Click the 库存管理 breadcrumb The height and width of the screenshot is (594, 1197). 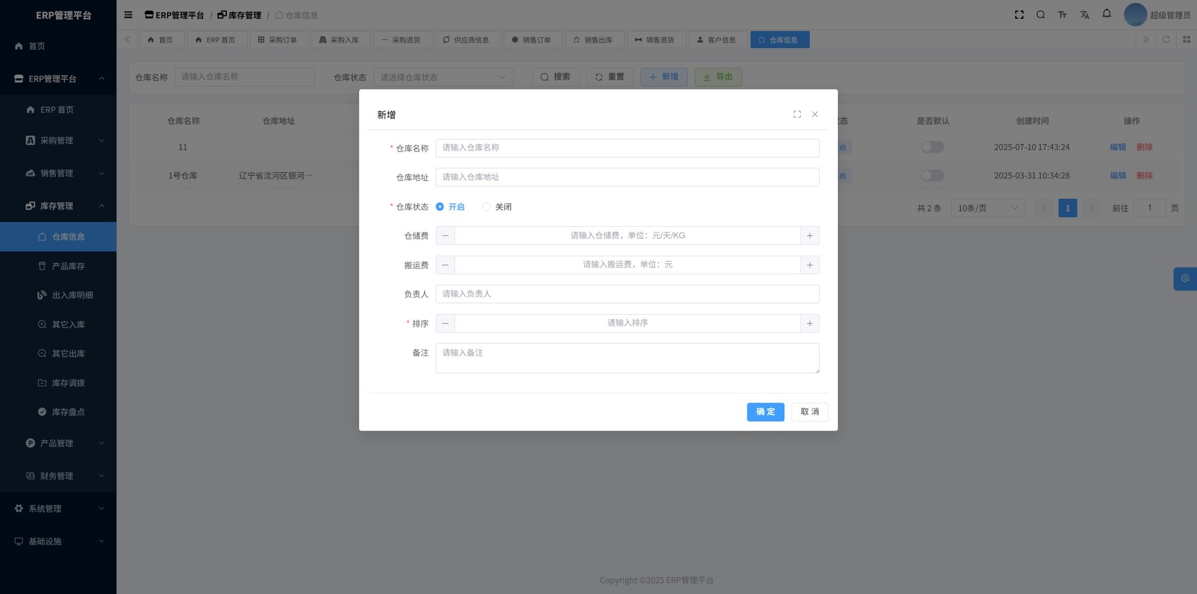coord(239,15)
